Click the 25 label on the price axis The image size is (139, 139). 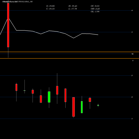132,75
